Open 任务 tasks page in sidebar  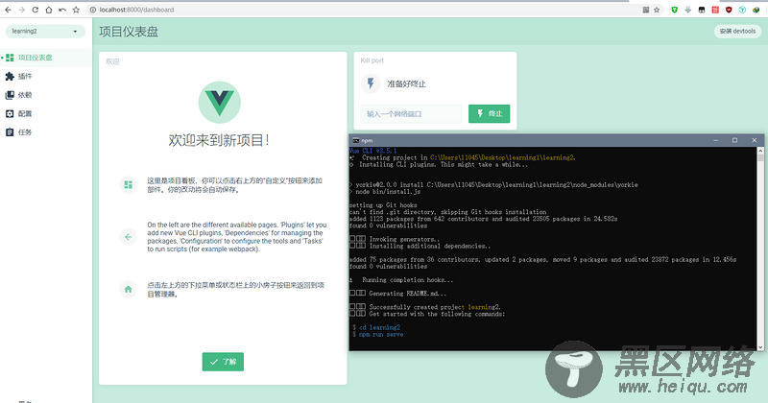(45, 132)
